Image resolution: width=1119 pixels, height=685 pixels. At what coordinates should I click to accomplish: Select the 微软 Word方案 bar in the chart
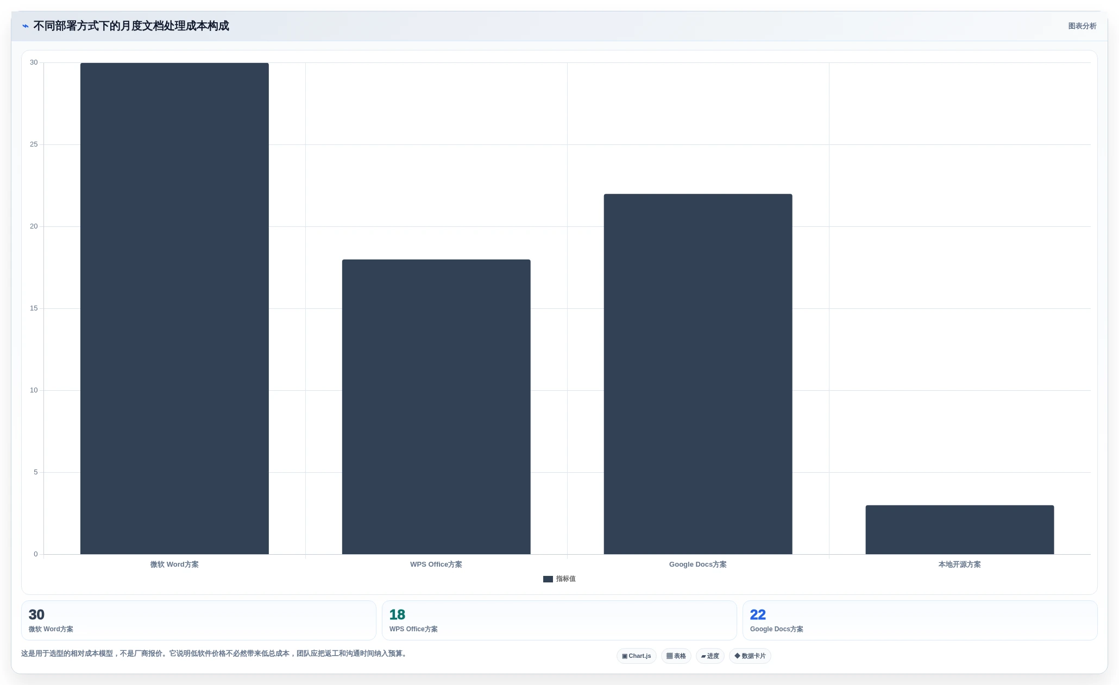point(174,308)
